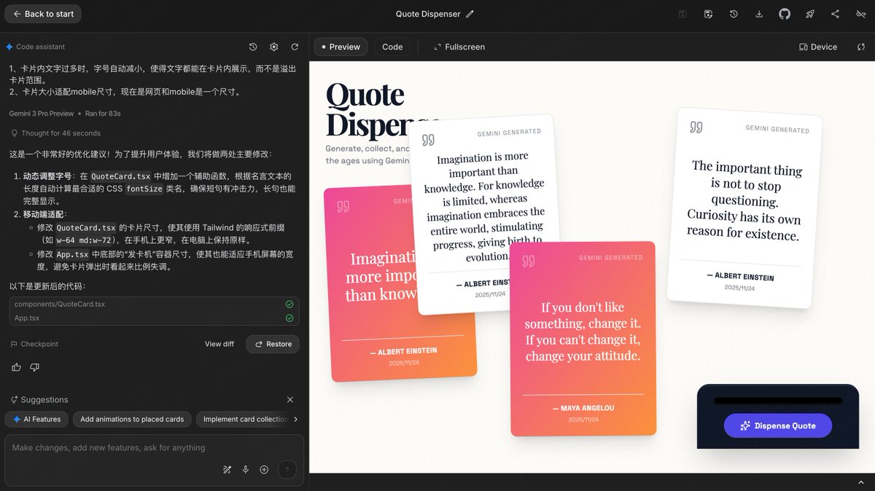Click the Checkpoint flag label
This screenshot has width=875, height=491.
click(x=34, y=344)
